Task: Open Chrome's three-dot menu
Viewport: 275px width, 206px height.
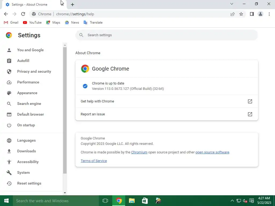Action: (269, 14)
